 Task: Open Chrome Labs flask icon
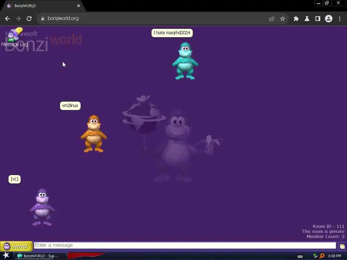307,19
